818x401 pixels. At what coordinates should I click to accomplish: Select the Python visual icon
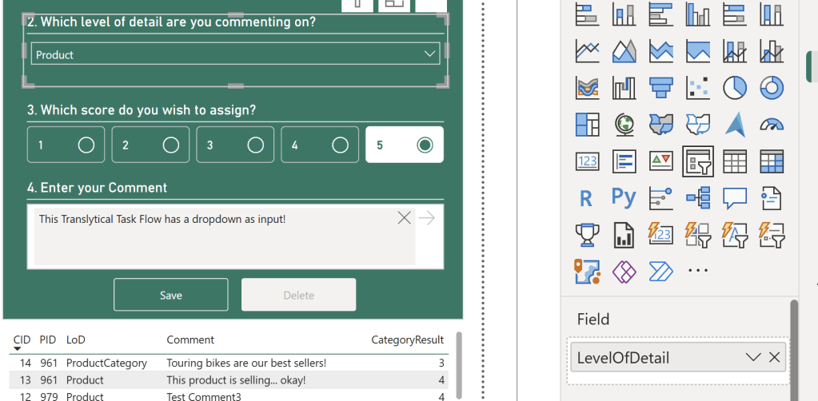pos(624,197)
